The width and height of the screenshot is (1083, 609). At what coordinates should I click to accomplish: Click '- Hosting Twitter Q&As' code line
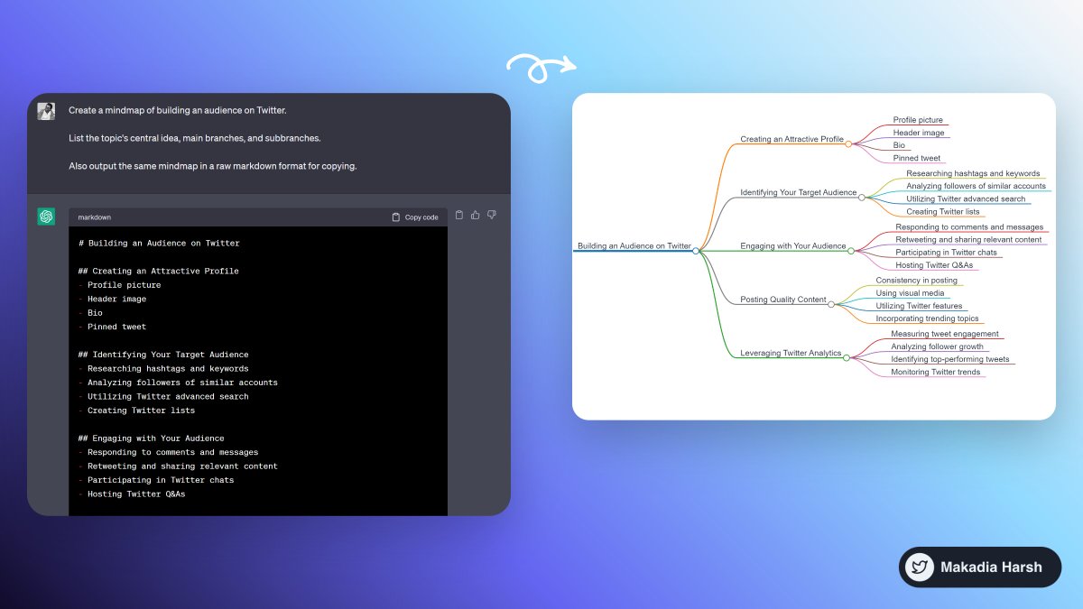[132, 494]
